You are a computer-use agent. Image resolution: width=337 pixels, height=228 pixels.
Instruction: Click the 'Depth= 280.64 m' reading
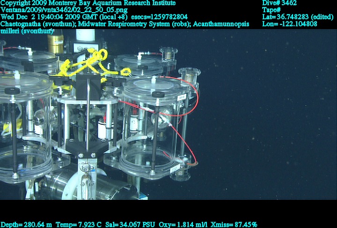click(x=26, y=225)
